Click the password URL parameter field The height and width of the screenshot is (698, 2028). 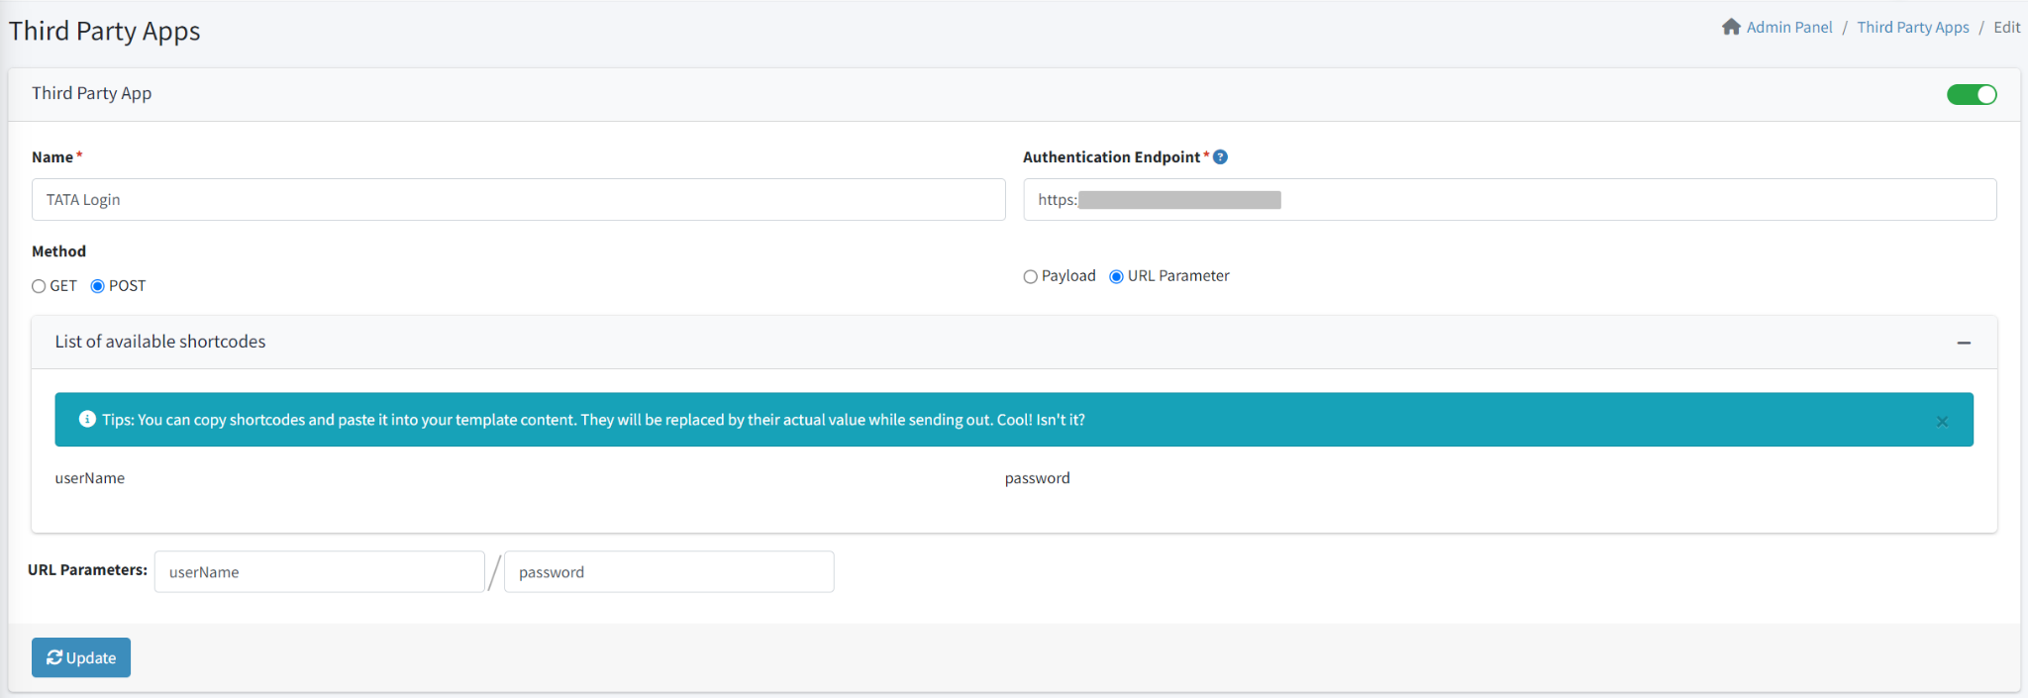click(668, 572)
